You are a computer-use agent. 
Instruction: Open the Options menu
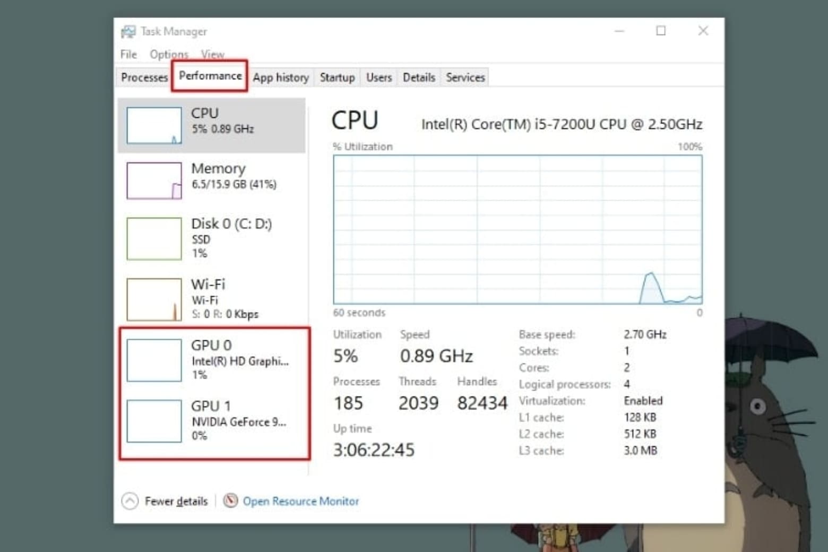(x=168, y=54)
